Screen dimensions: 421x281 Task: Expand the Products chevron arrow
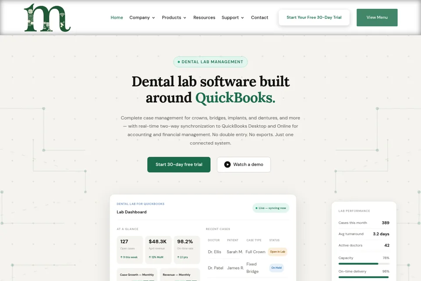(185, 18)
